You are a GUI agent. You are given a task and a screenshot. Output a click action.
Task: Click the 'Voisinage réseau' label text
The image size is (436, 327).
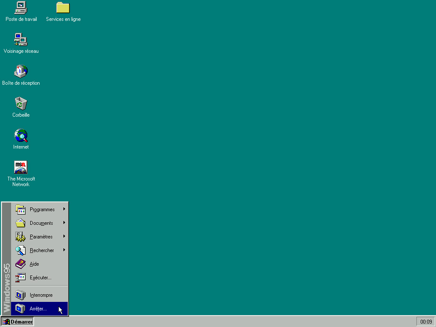tap(21, 51)
